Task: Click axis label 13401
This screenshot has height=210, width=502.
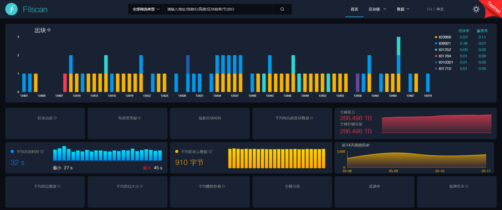Action: pos(24,95)
